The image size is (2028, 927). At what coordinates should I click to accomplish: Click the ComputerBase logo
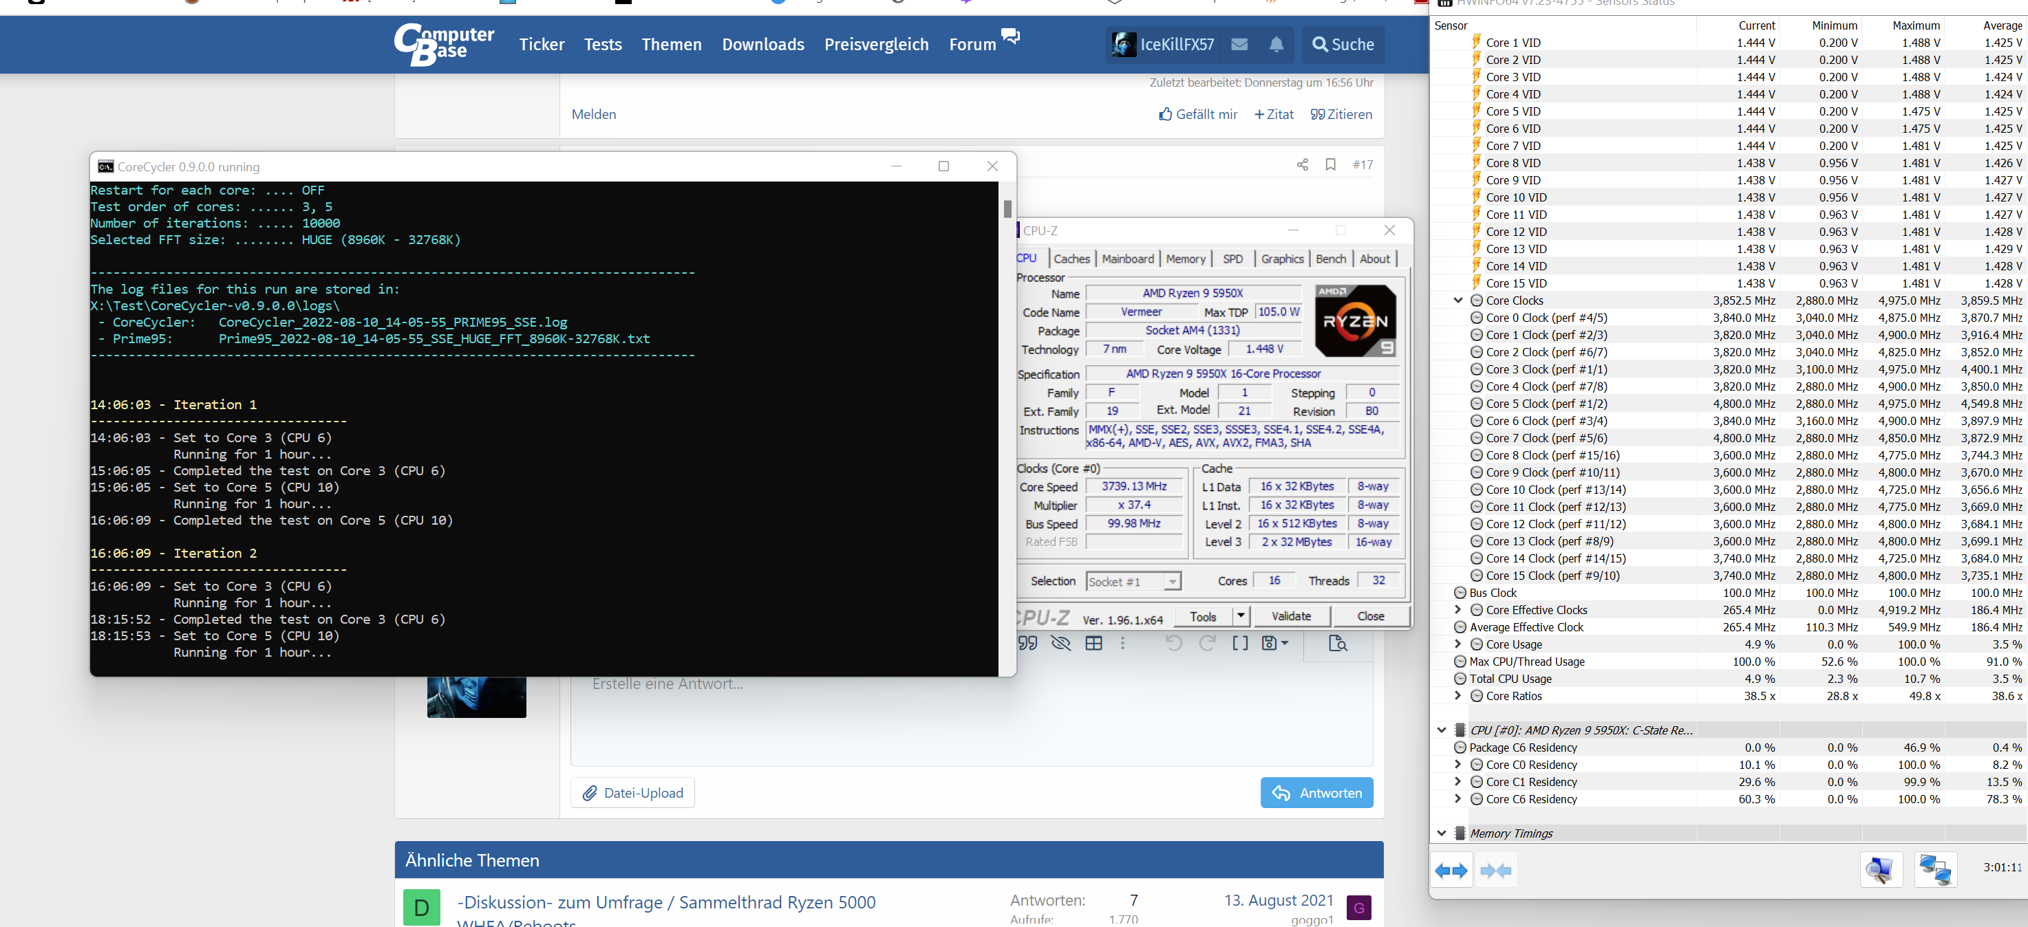tap(444, 44)
